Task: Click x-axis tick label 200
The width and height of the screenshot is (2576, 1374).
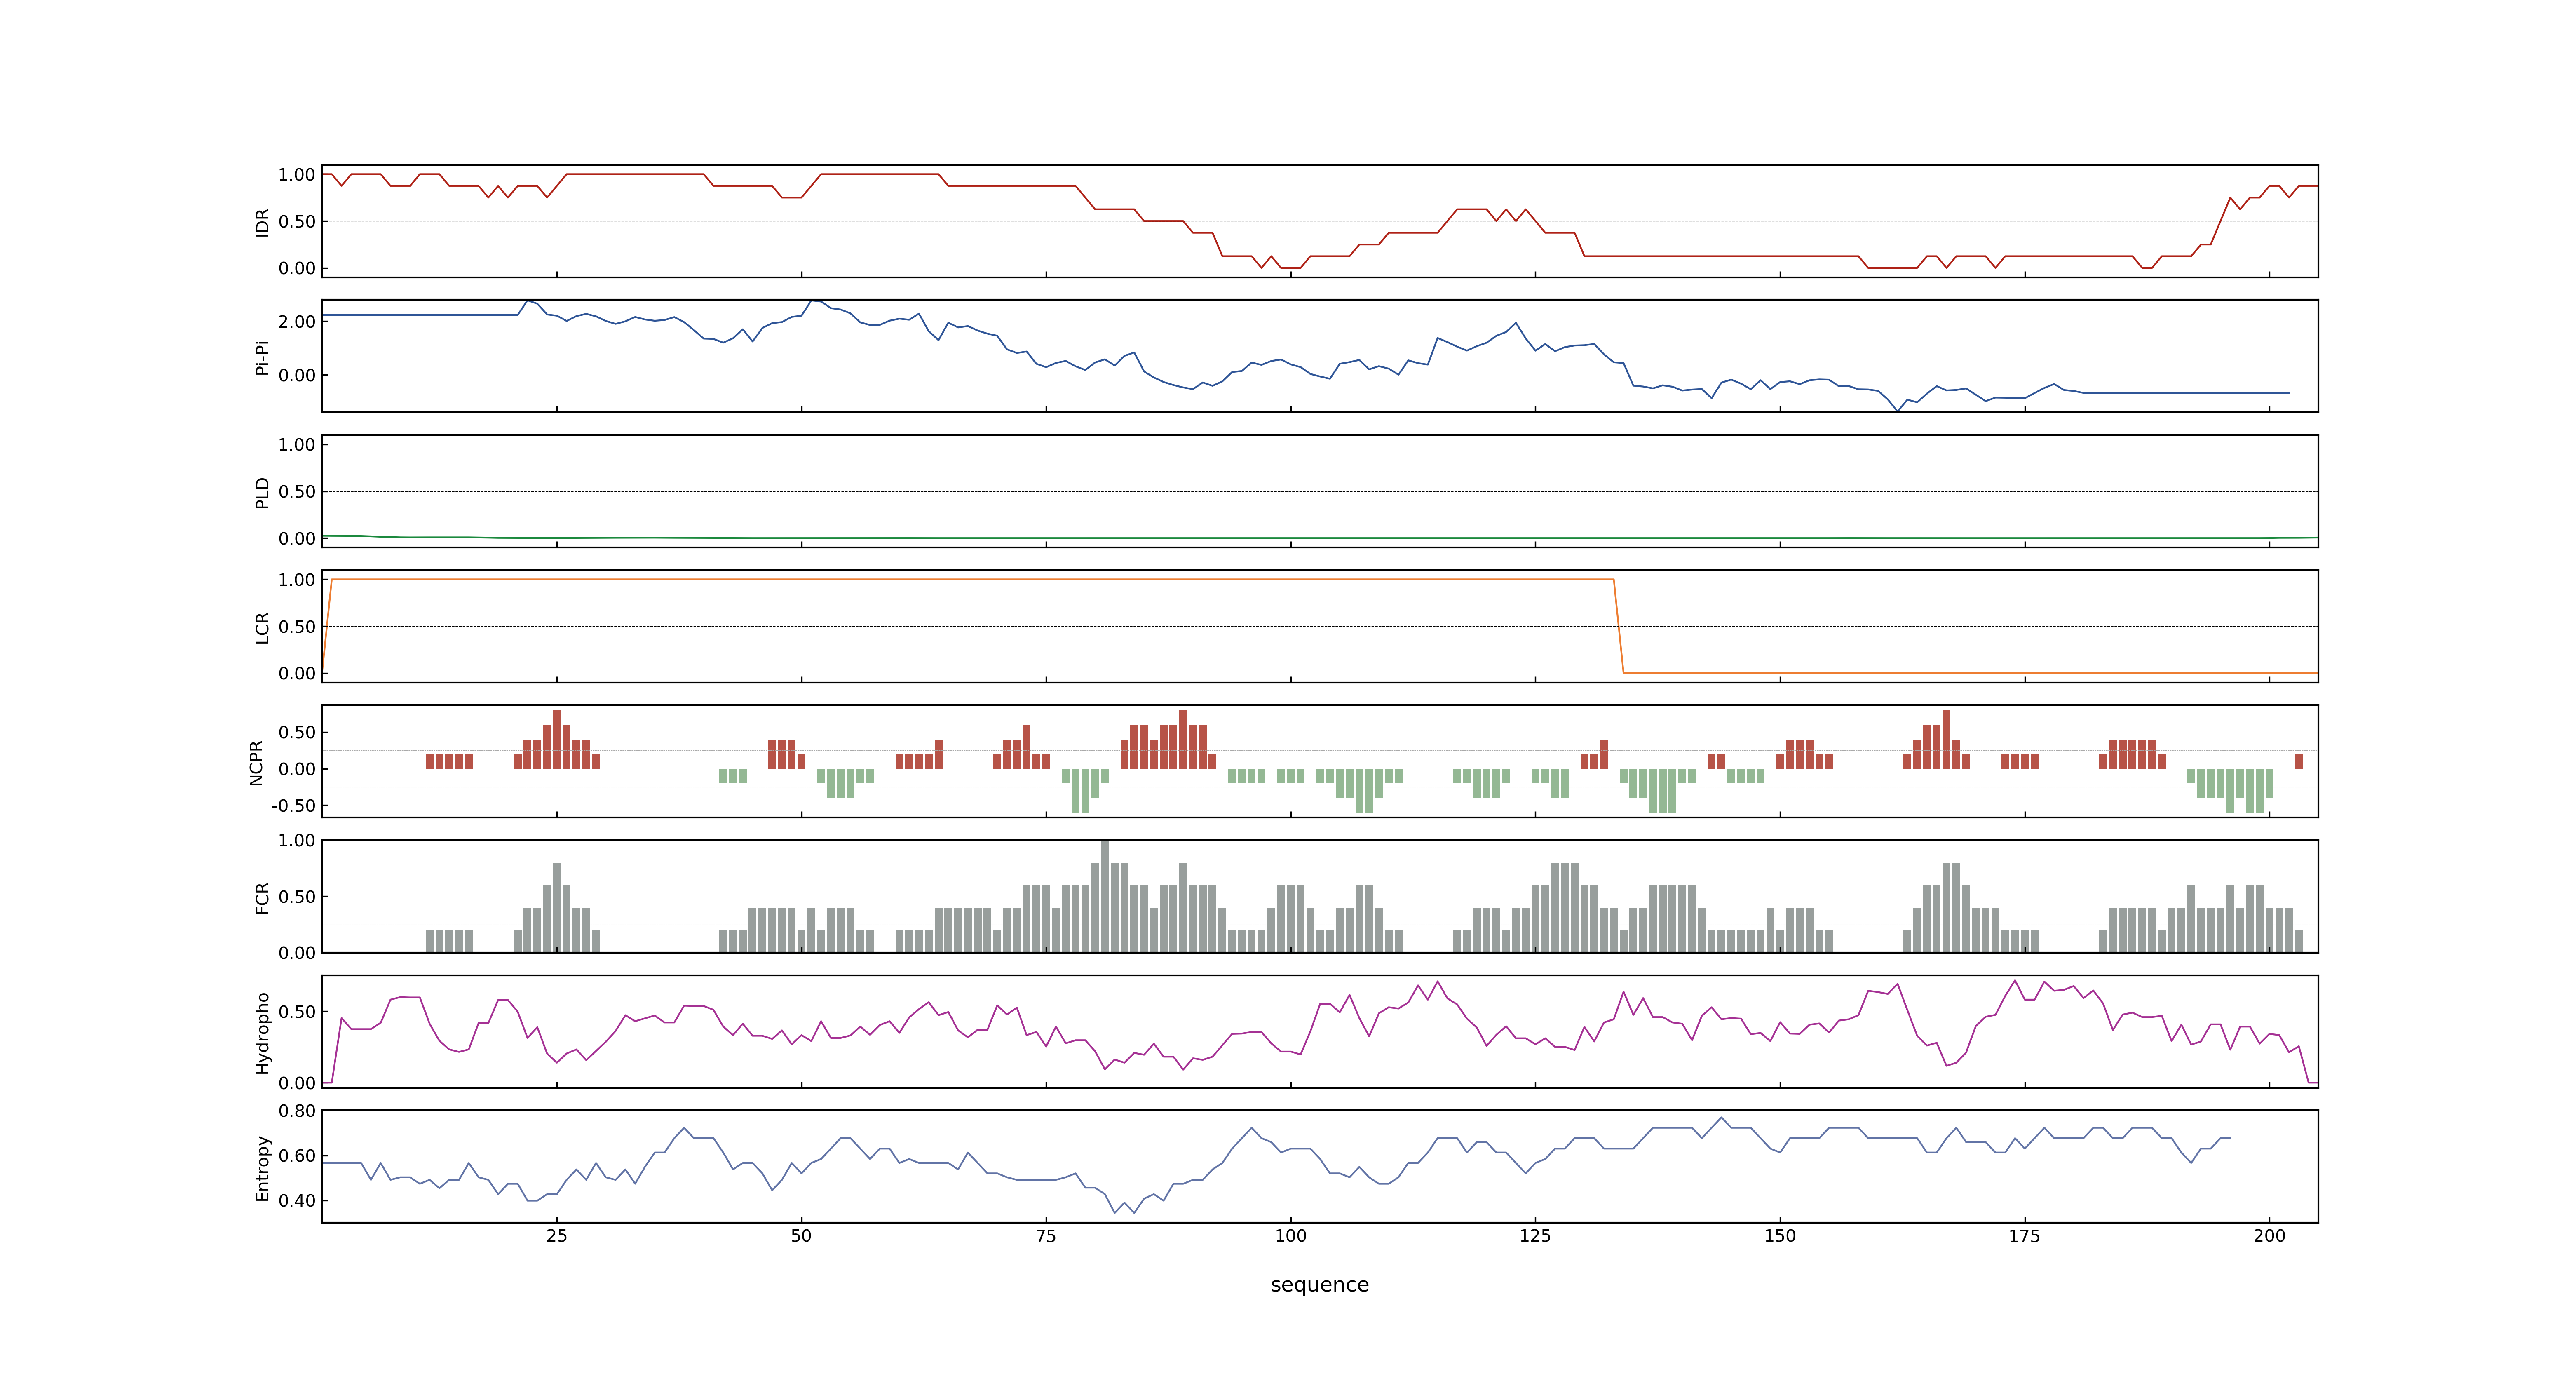Action: [x=2269, y=1236]
